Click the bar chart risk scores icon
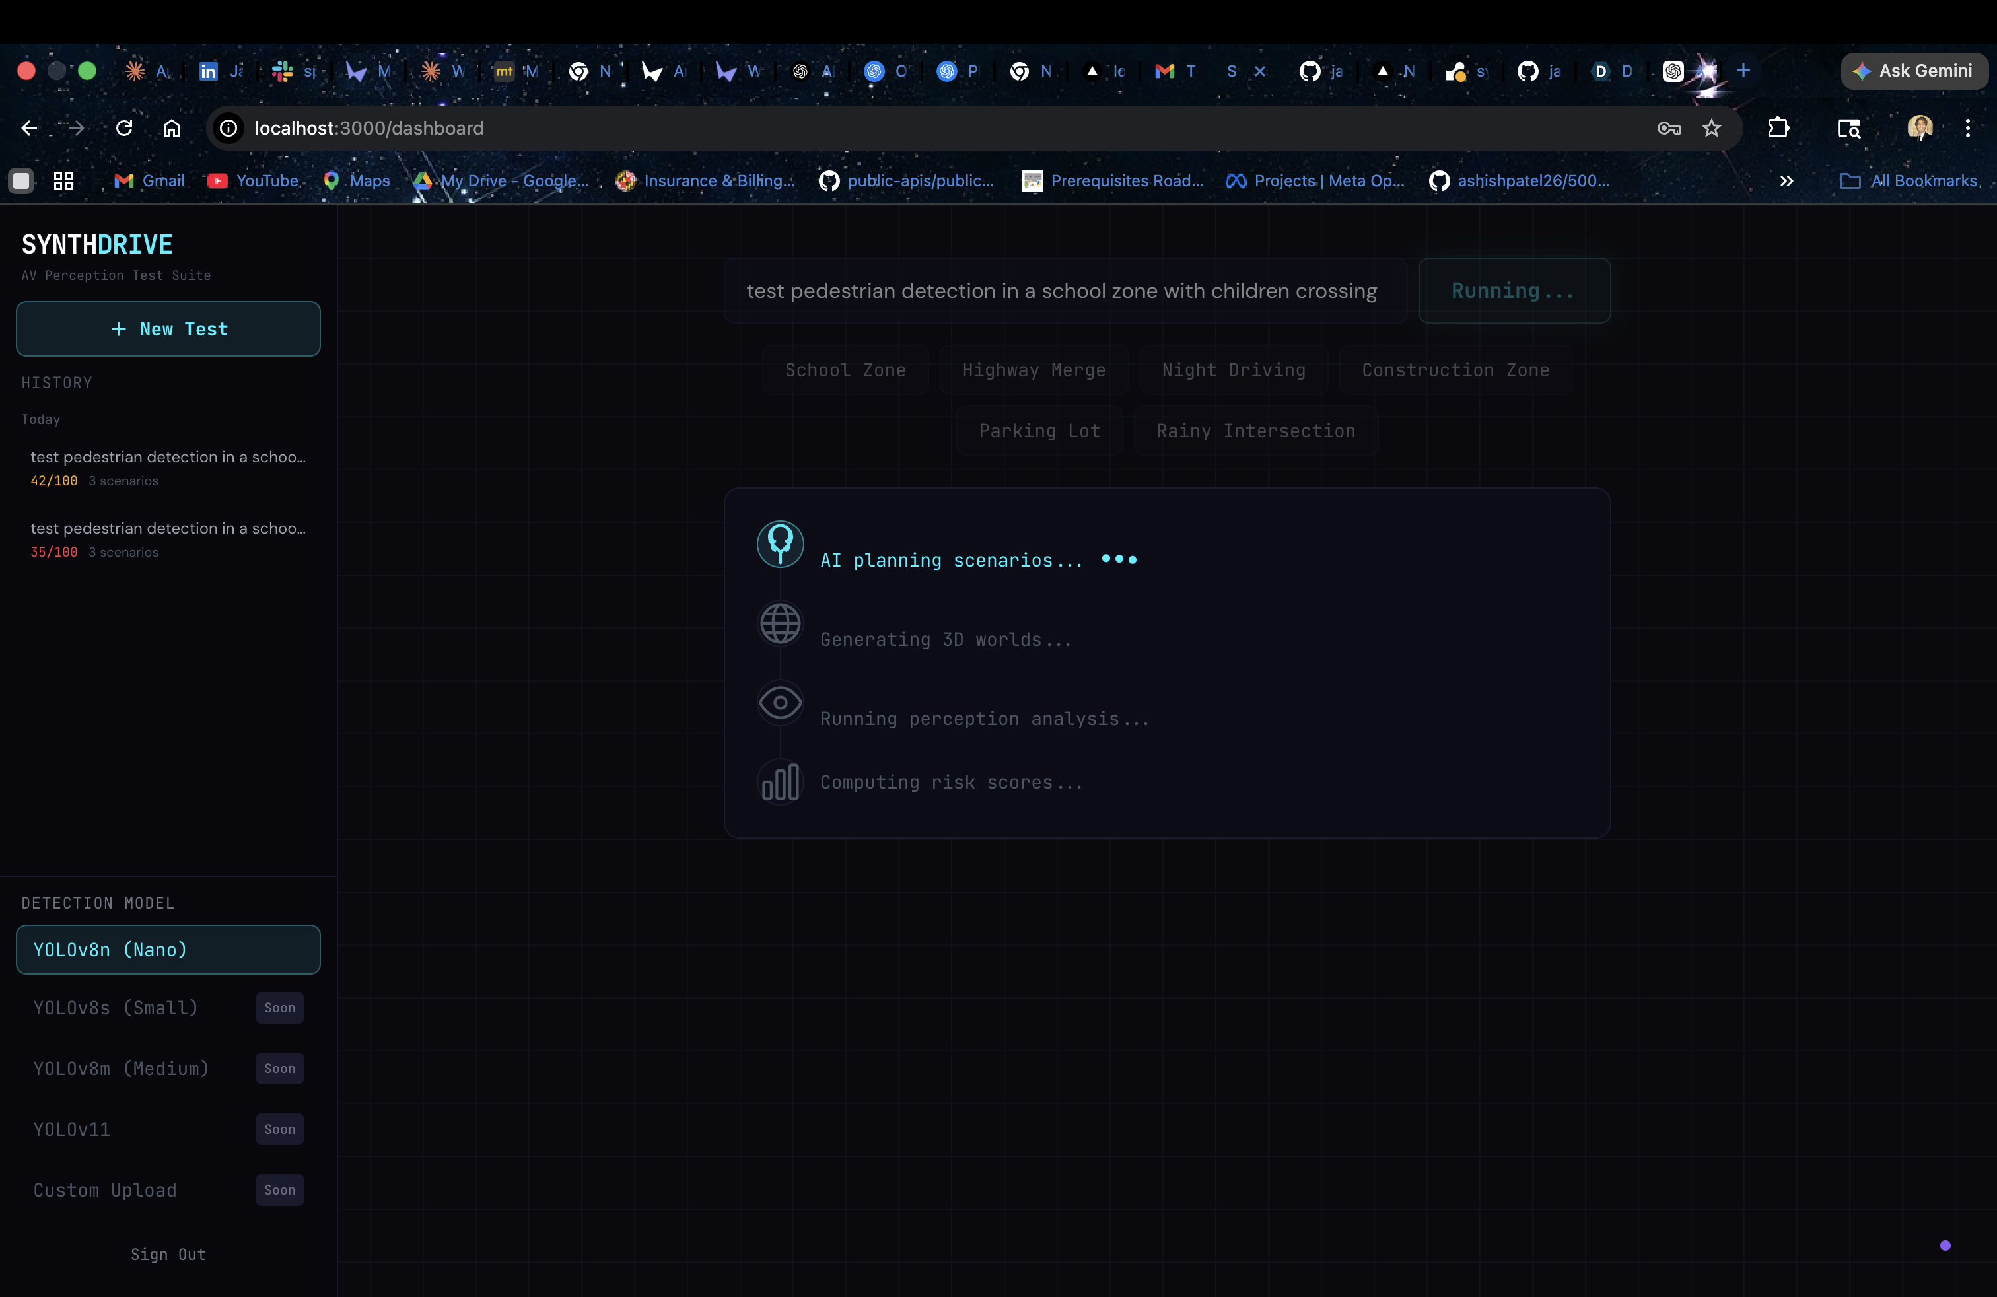Image resolution: width=1997 pixels, height=1297 pixels. [779, 782]
